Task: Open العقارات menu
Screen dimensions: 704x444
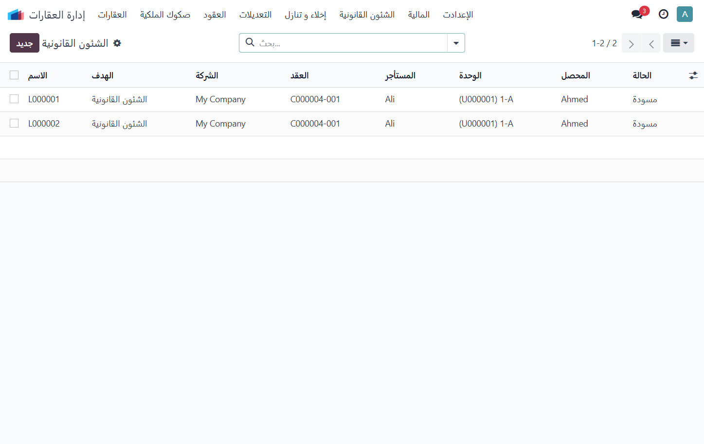Action: (x=112, y=15)
